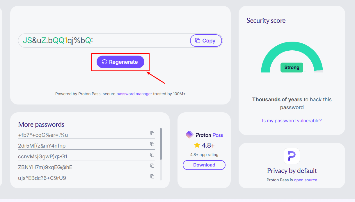The width and height of the screenshot is (355, 202).
Task: Open "Is my password vulnerable?" link
Action: pos(292,121)
